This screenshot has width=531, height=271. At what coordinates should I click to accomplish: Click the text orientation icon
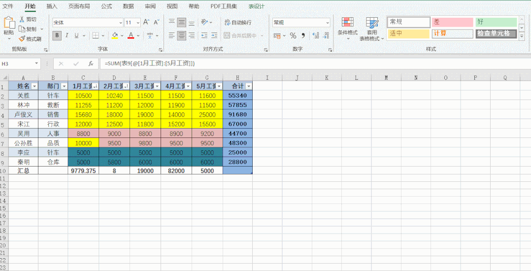[x=204, y=22]
